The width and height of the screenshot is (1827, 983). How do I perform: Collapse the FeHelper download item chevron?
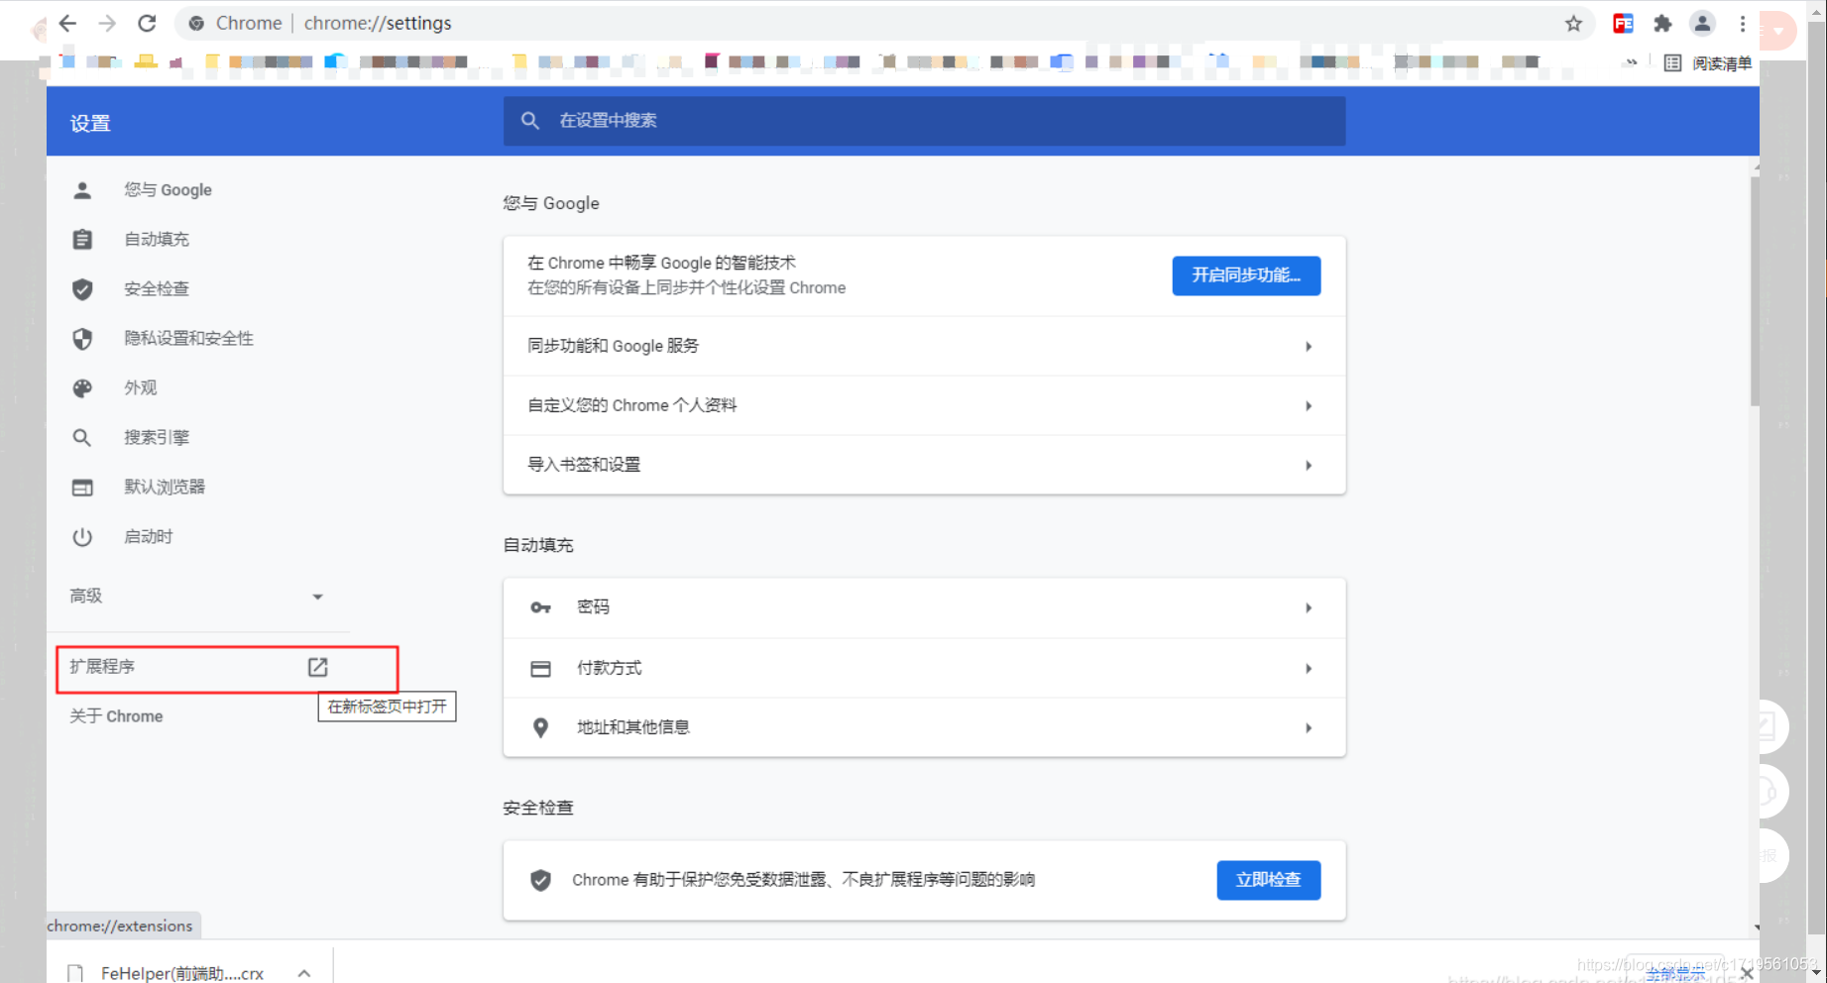coord(302,972)
